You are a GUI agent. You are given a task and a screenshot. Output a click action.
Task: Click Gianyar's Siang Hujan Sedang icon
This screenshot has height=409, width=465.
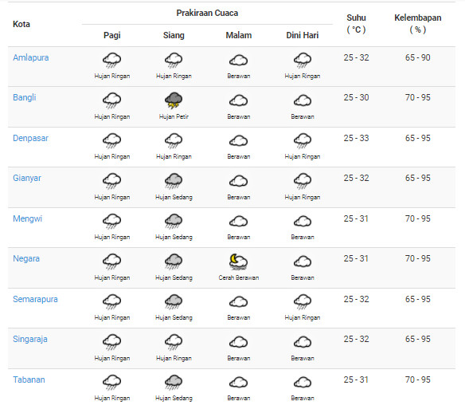[174, 181]
